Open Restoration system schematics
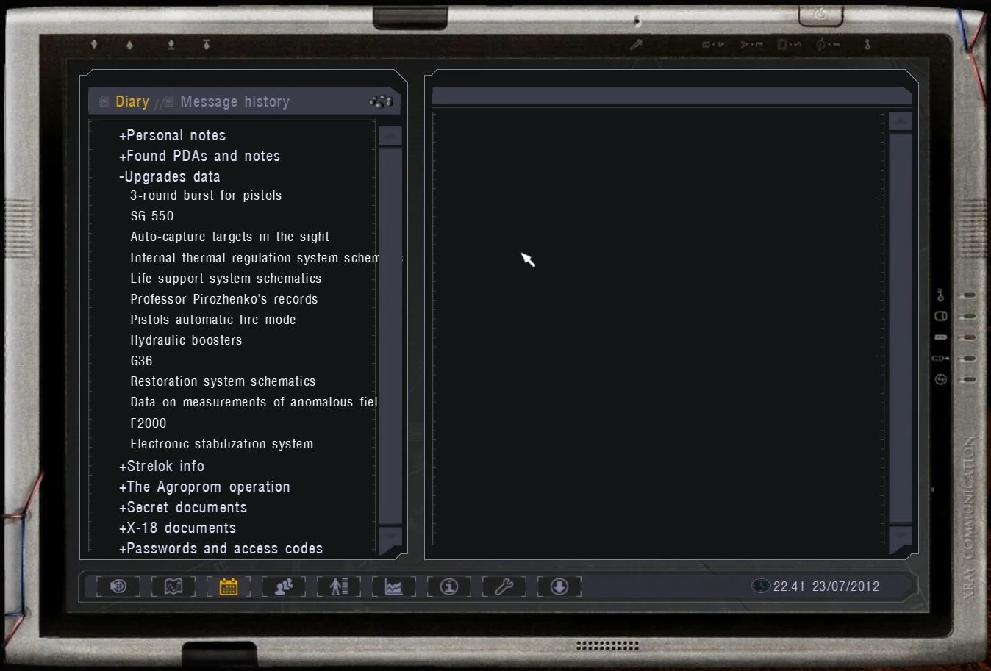The width and height of the screenshot is (991, 671). tap(223, 381)
